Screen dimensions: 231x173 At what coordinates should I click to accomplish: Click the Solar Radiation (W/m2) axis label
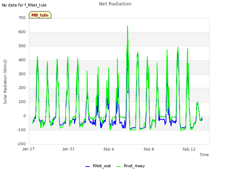(5, 82)
